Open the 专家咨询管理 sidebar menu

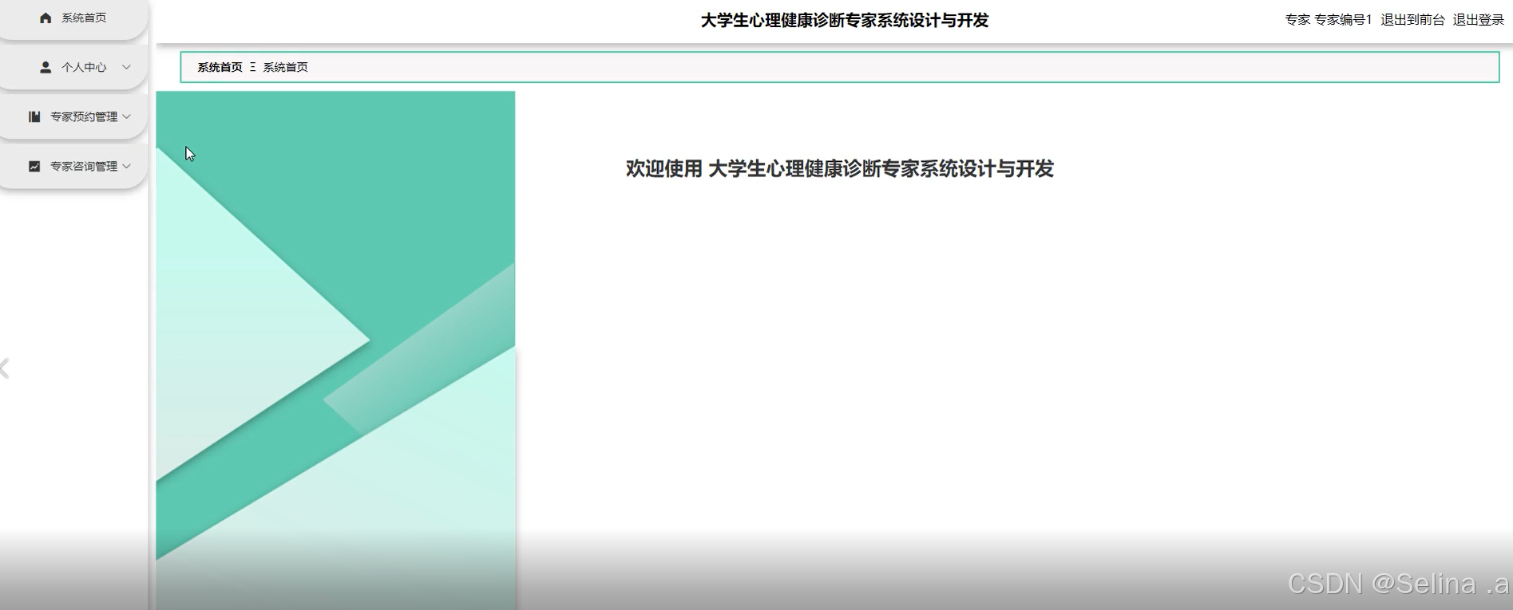point(73,166)
